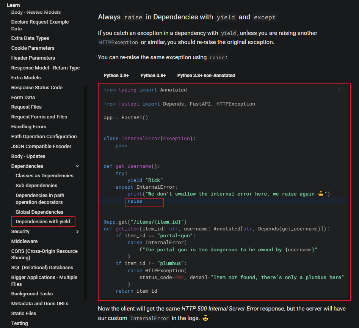This screenshot has width=359, height=328.
Task: Navigate to Handling Errors page
Action: [29, 127]
